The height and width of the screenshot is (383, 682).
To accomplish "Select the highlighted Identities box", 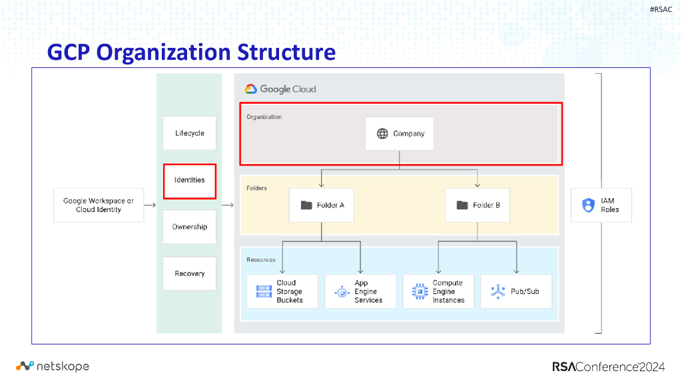I will click(189, 180).
